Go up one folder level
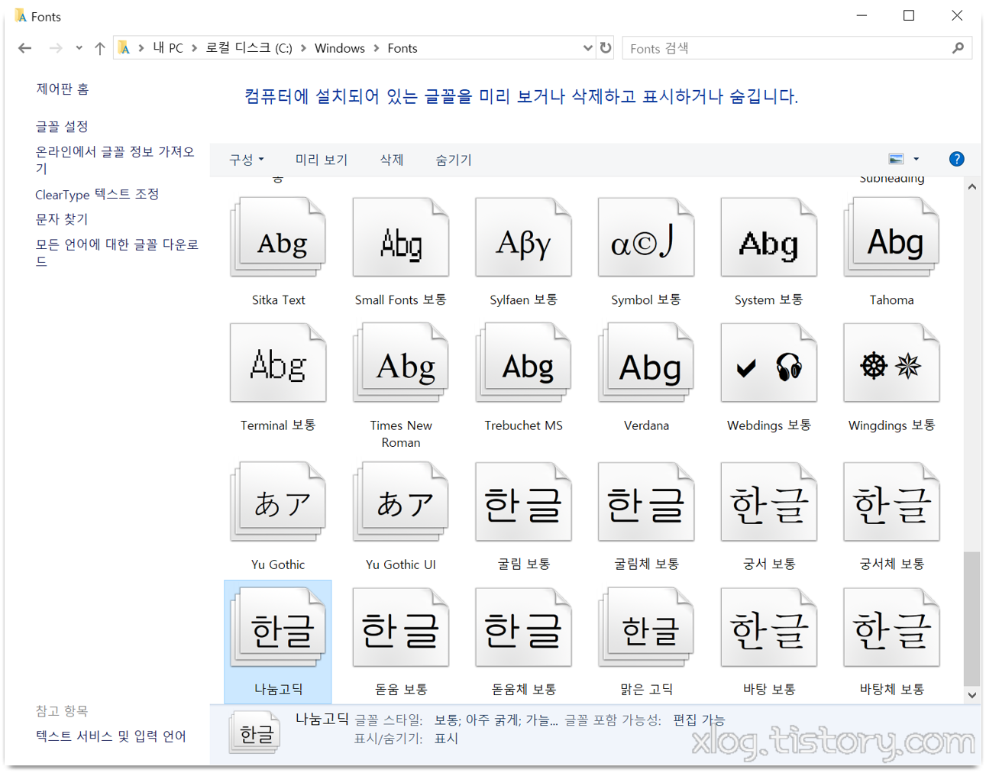Screen dimensions: 986x773 pyautogui.click(x=99, y=48)
